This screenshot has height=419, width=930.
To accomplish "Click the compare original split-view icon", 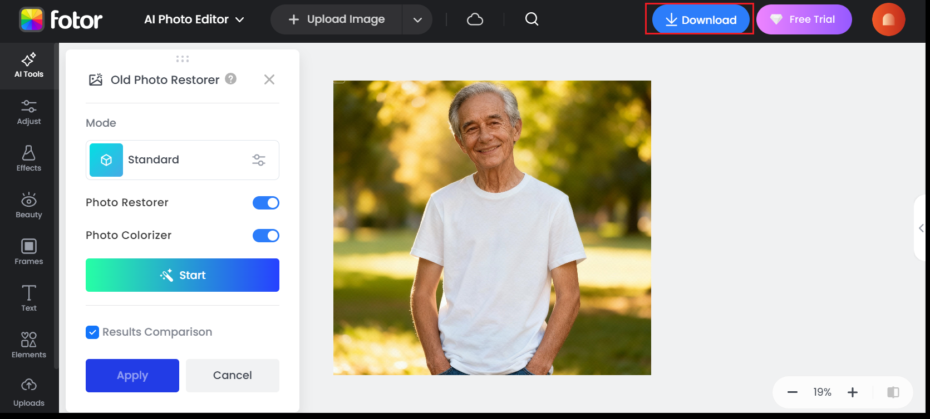I will pyautogui.click(x=893, y=392).
